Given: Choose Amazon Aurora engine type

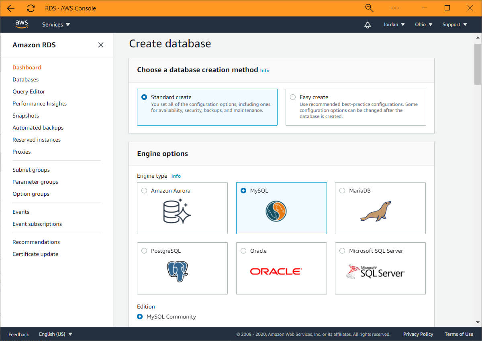Looking at the screenshot, I should tap(144, 191).
